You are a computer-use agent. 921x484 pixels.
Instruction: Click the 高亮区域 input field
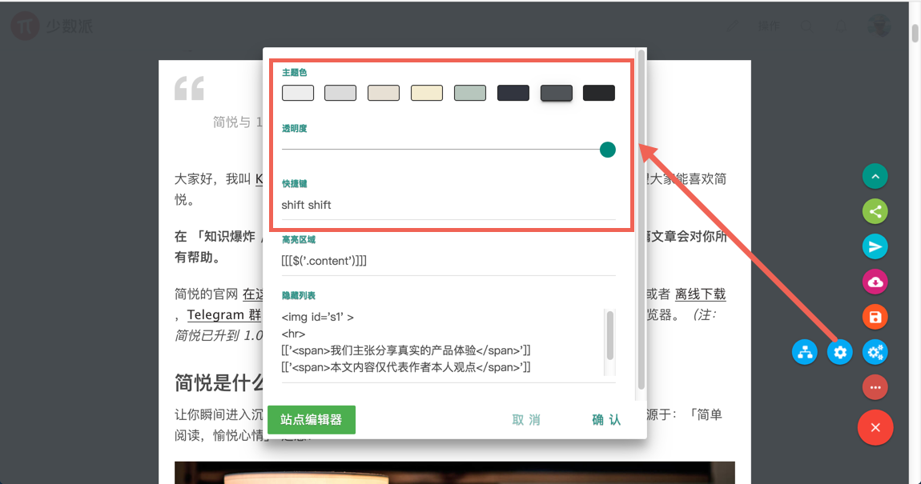448,261
